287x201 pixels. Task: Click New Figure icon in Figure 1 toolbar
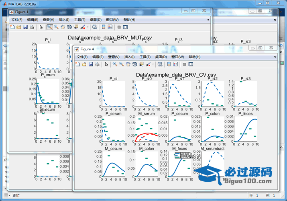tap(12, 27)
